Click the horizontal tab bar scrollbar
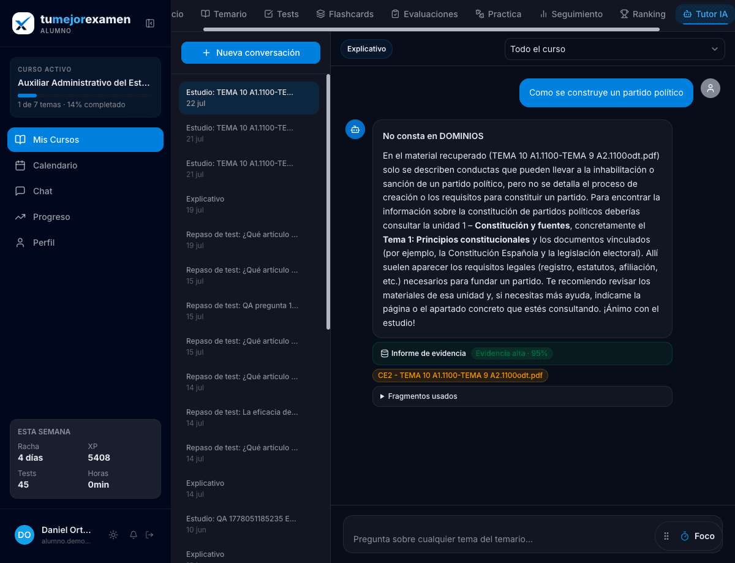 [x=431, y=29]
